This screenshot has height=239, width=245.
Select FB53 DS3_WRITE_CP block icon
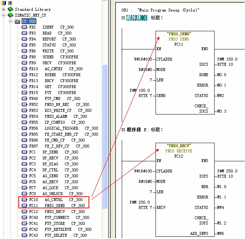tap(24, 110)
